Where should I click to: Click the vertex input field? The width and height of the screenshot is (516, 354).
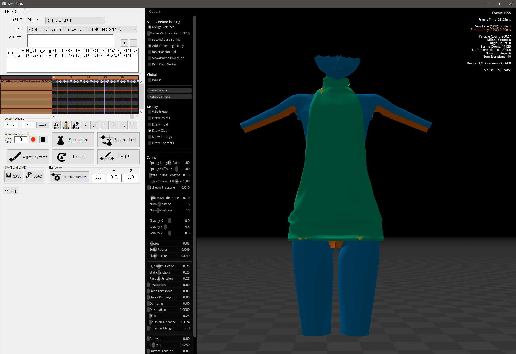[71, 41]
